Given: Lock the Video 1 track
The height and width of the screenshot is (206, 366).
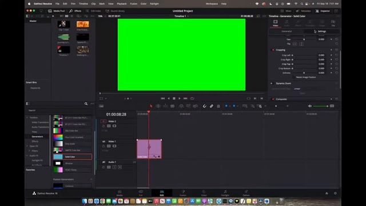Looking at the screenshot, I should point(103,146).
